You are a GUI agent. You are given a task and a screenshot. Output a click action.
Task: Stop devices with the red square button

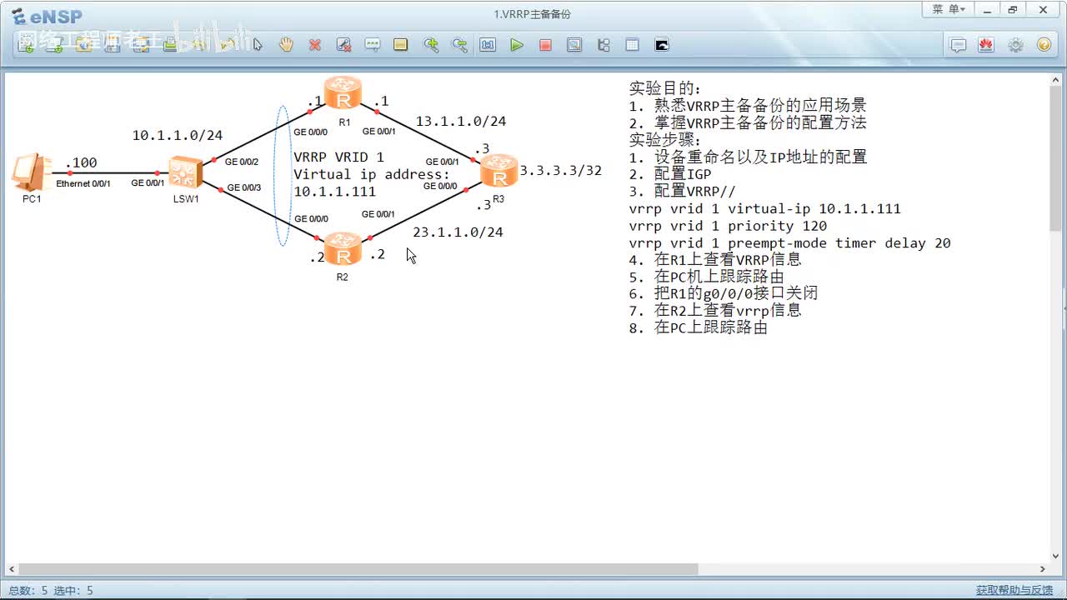click(545, 45)
